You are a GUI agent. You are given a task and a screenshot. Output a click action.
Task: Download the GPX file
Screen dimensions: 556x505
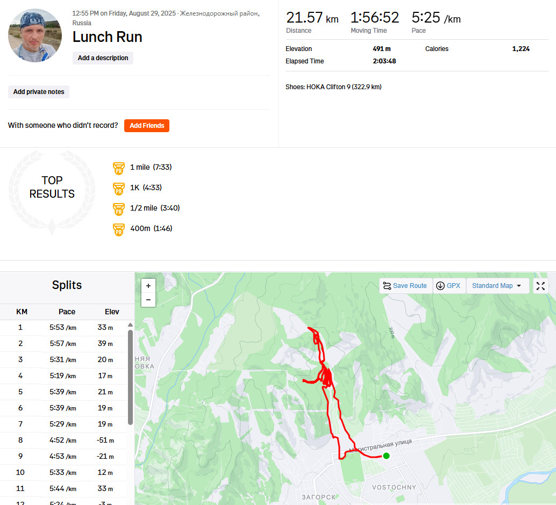click(448, 286)
